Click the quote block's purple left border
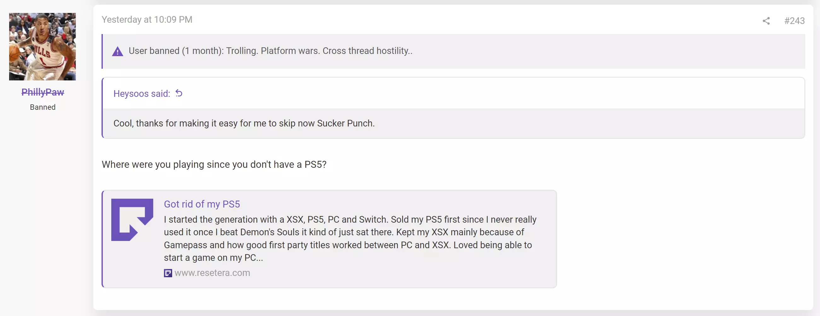This screenshot has width=820, height=316. (102, 108)
